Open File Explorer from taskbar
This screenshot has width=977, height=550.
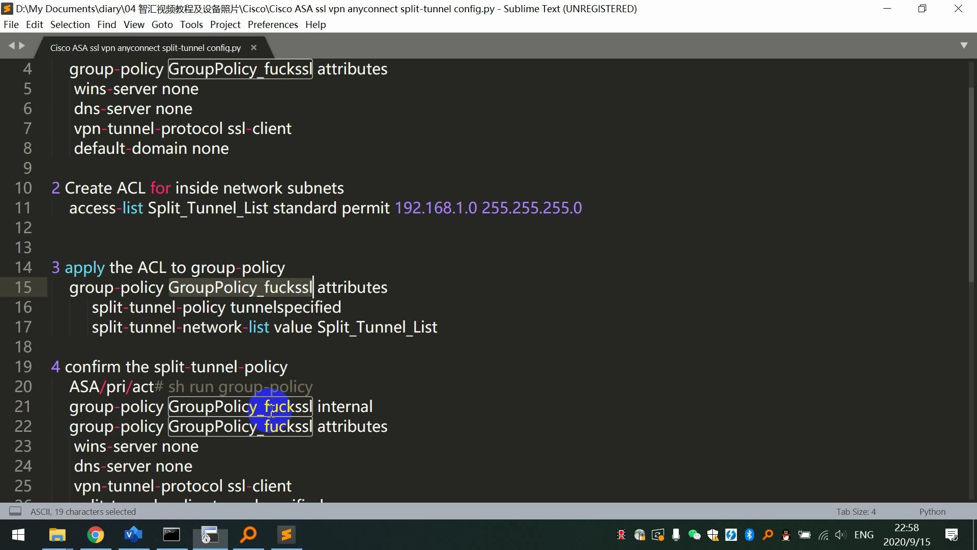57,535
